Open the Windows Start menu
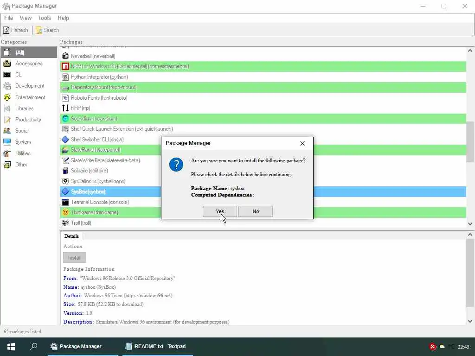The width and height of the screenshot is (475, 356). [x=11, y=346]
